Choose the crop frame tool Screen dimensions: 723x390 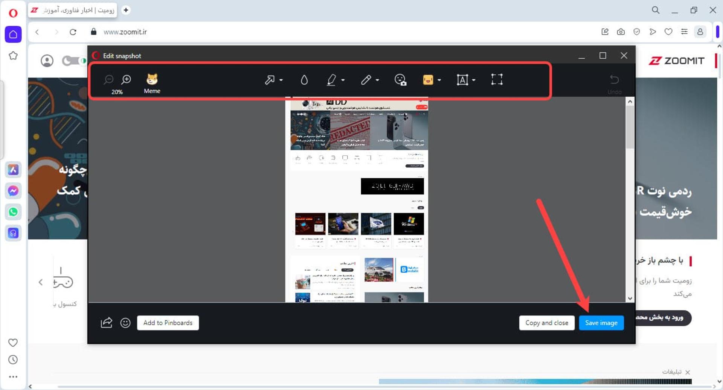[497, 79]
